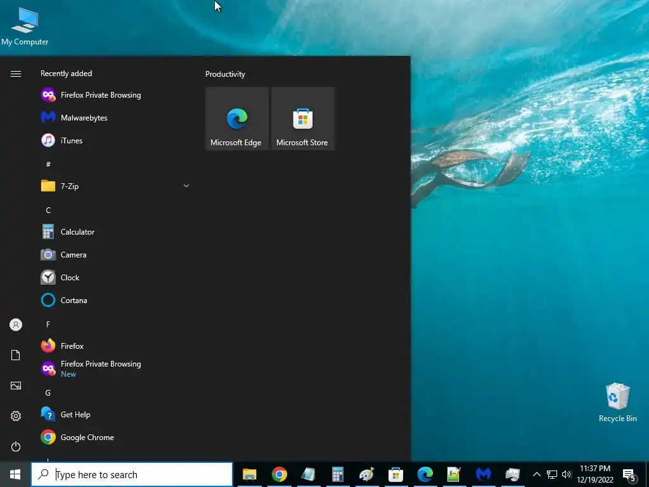
Task: Click the taskbar search box
Action: click(x=132, y=474)
